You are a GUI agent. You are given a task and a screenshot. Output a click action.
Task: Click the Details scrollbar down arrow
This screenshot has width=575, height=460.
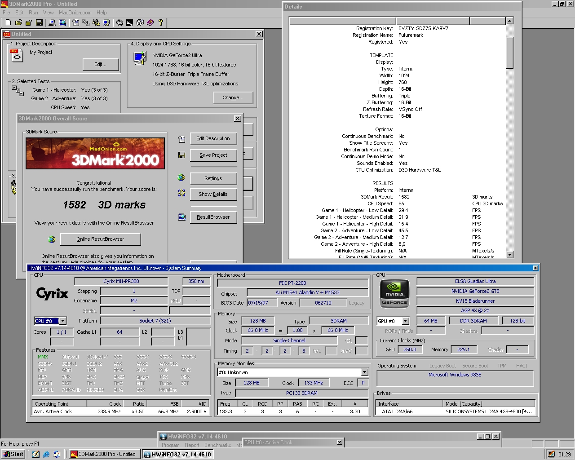(x=509, y=255)
